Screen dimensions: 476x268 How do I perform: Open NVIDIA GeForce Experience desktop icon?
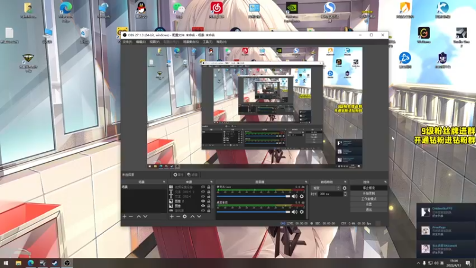pyautogui.click(x=292, y=11)
